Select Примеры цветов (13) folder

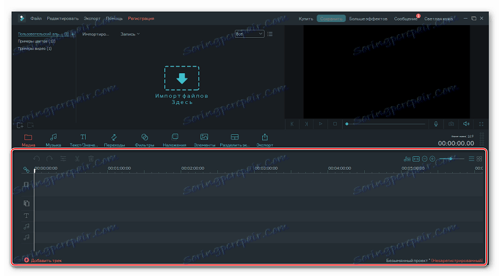click(x=37, y=41)
